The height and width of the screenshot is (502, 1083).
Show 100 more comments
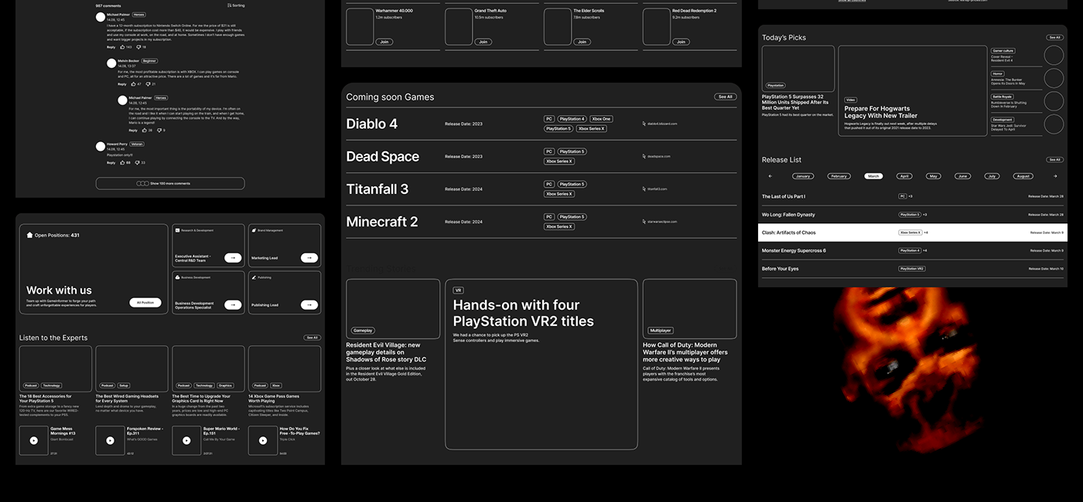click(170, 184)
